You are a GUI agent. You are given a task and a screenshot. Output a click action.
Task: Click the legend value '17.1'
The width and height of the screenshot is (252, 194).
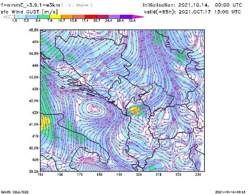85,20
